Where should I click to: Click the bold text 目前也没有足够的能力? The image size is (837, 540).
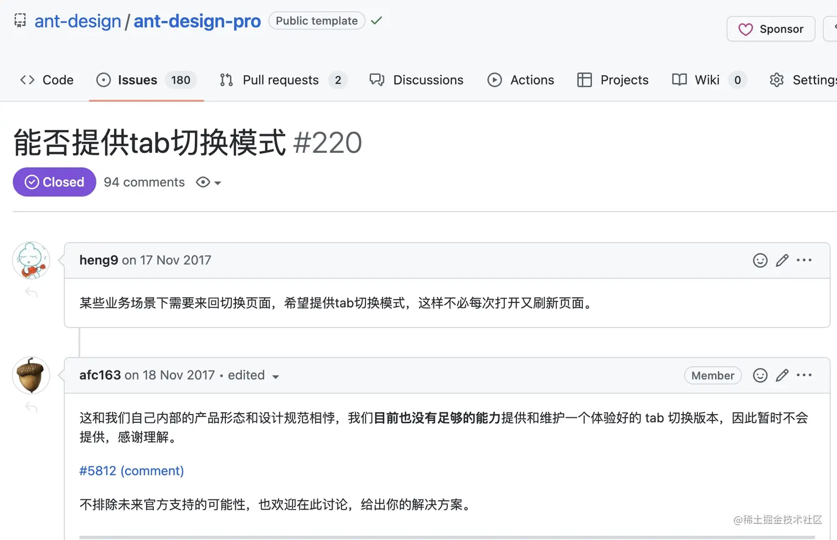click(437, 418)
